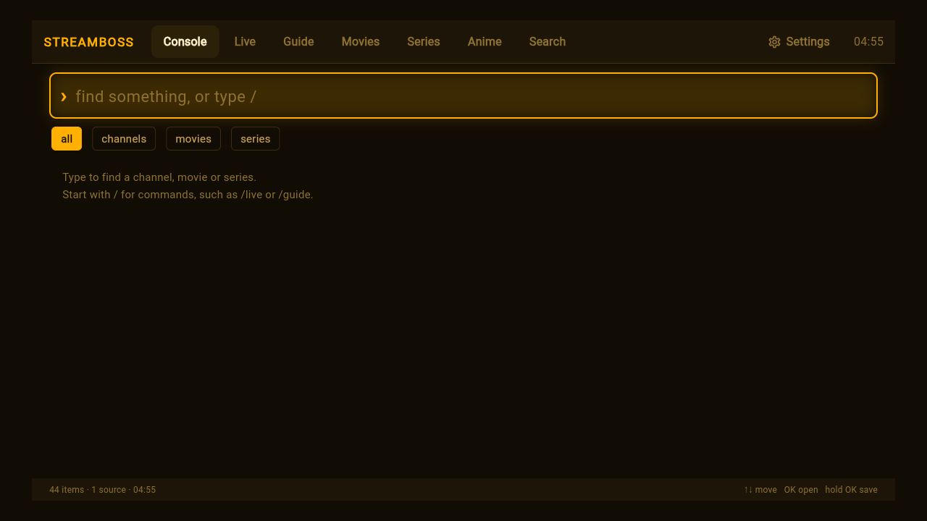
Task: Navigate to the Series tab
Action: coord(424,42)
